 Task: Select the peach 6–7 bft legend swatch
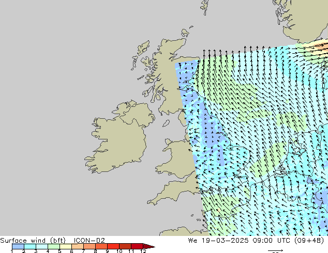[78, 246]
